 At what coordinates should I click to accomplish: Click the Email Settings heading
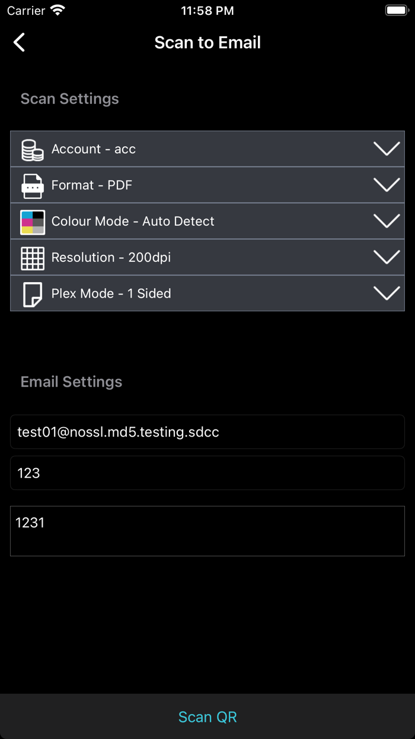(x=71, y=381)
